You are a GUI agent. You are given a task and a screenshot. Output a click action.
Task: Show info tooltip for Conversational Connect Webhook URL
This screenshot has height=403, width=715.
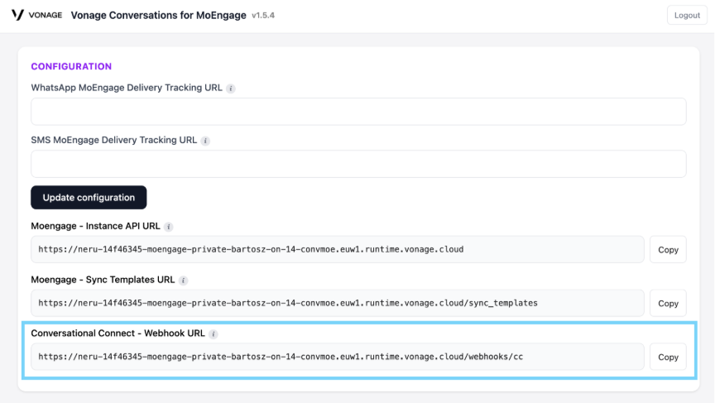pos(214,334)
